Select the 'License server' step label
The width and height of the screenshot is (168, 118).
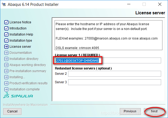pyautogui.click(x=20, y=47)
